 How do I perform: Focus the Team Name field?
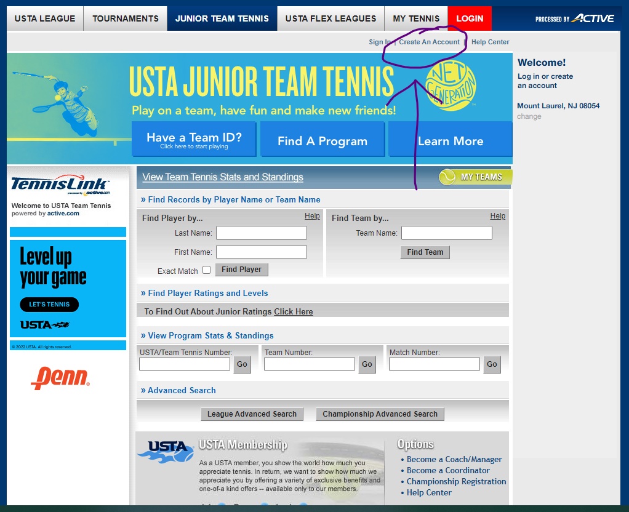[x=447, y=233]
